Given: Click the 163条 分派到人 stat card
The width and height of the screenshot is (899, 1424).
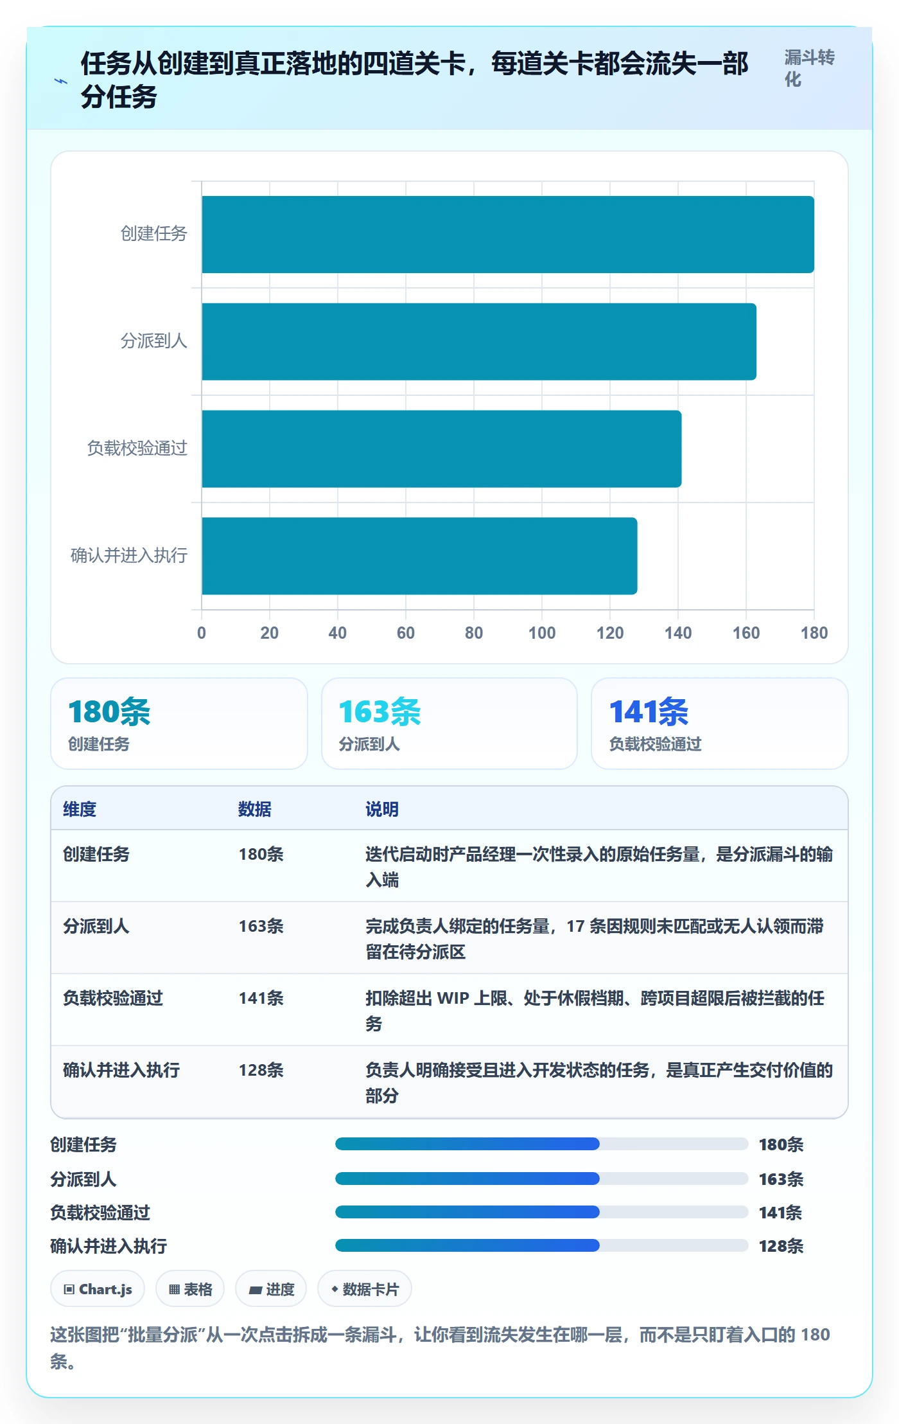Looking at the screenshot, I should pyautogui.click(x=449, y=724).
